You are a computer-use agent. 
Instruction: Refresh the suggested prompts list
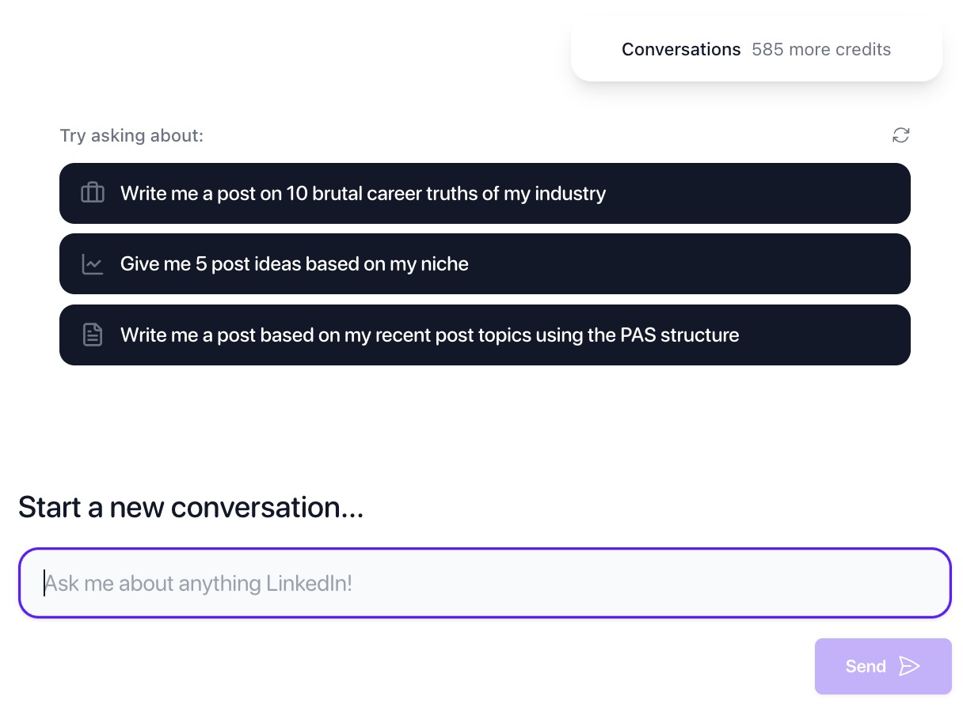(900, 135)
